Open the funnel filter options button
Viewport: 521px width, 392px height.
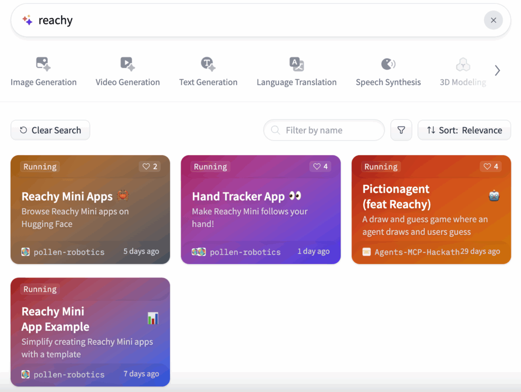(401, 130)
